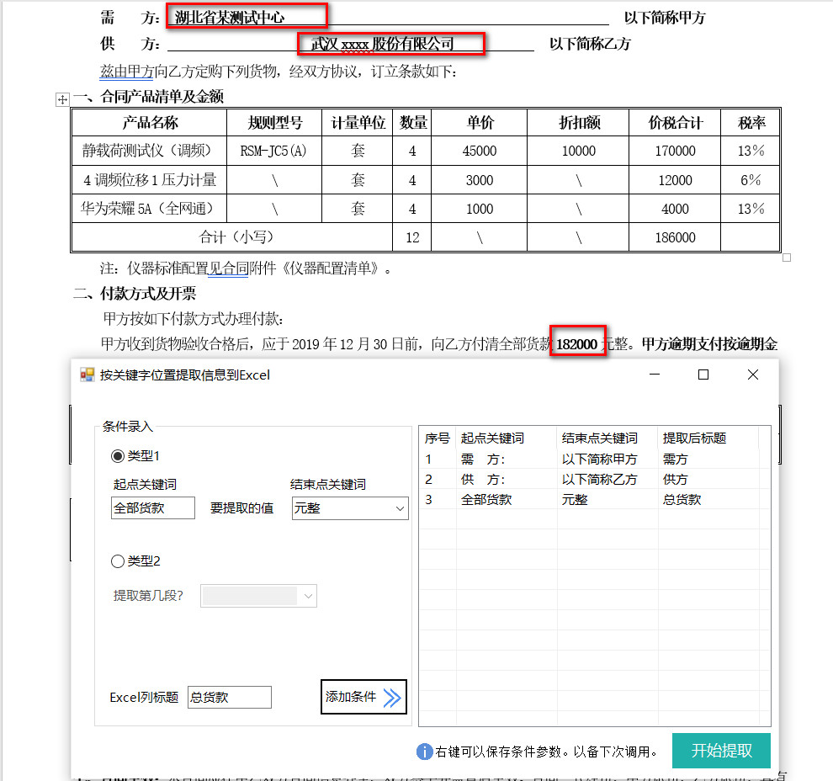The image size is (833, 781).
Task: Click the 182000 amount in the document
Action: pyautogui.click(x=577, y=344)
